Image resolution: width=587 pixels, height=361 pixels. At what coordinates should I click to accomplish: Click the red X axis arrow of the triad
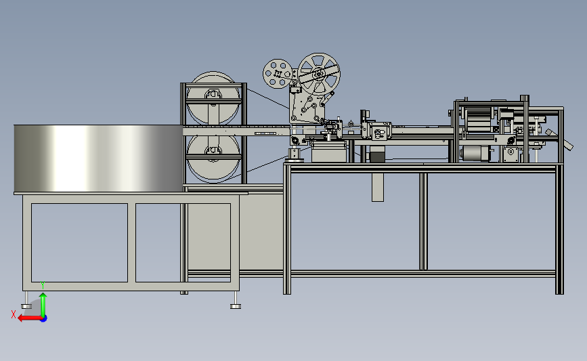pyautogui.click(x=29, y=318)
